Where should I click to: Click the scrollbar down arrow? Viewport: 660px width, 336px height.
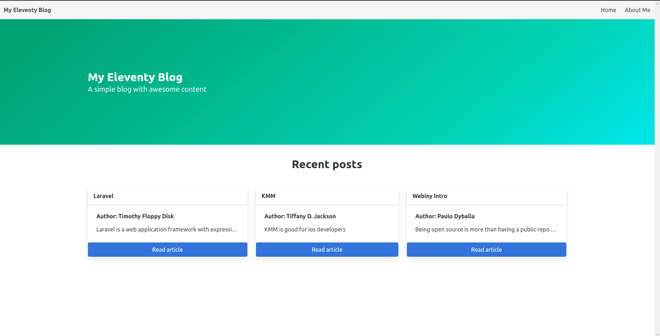pos(657,334)
